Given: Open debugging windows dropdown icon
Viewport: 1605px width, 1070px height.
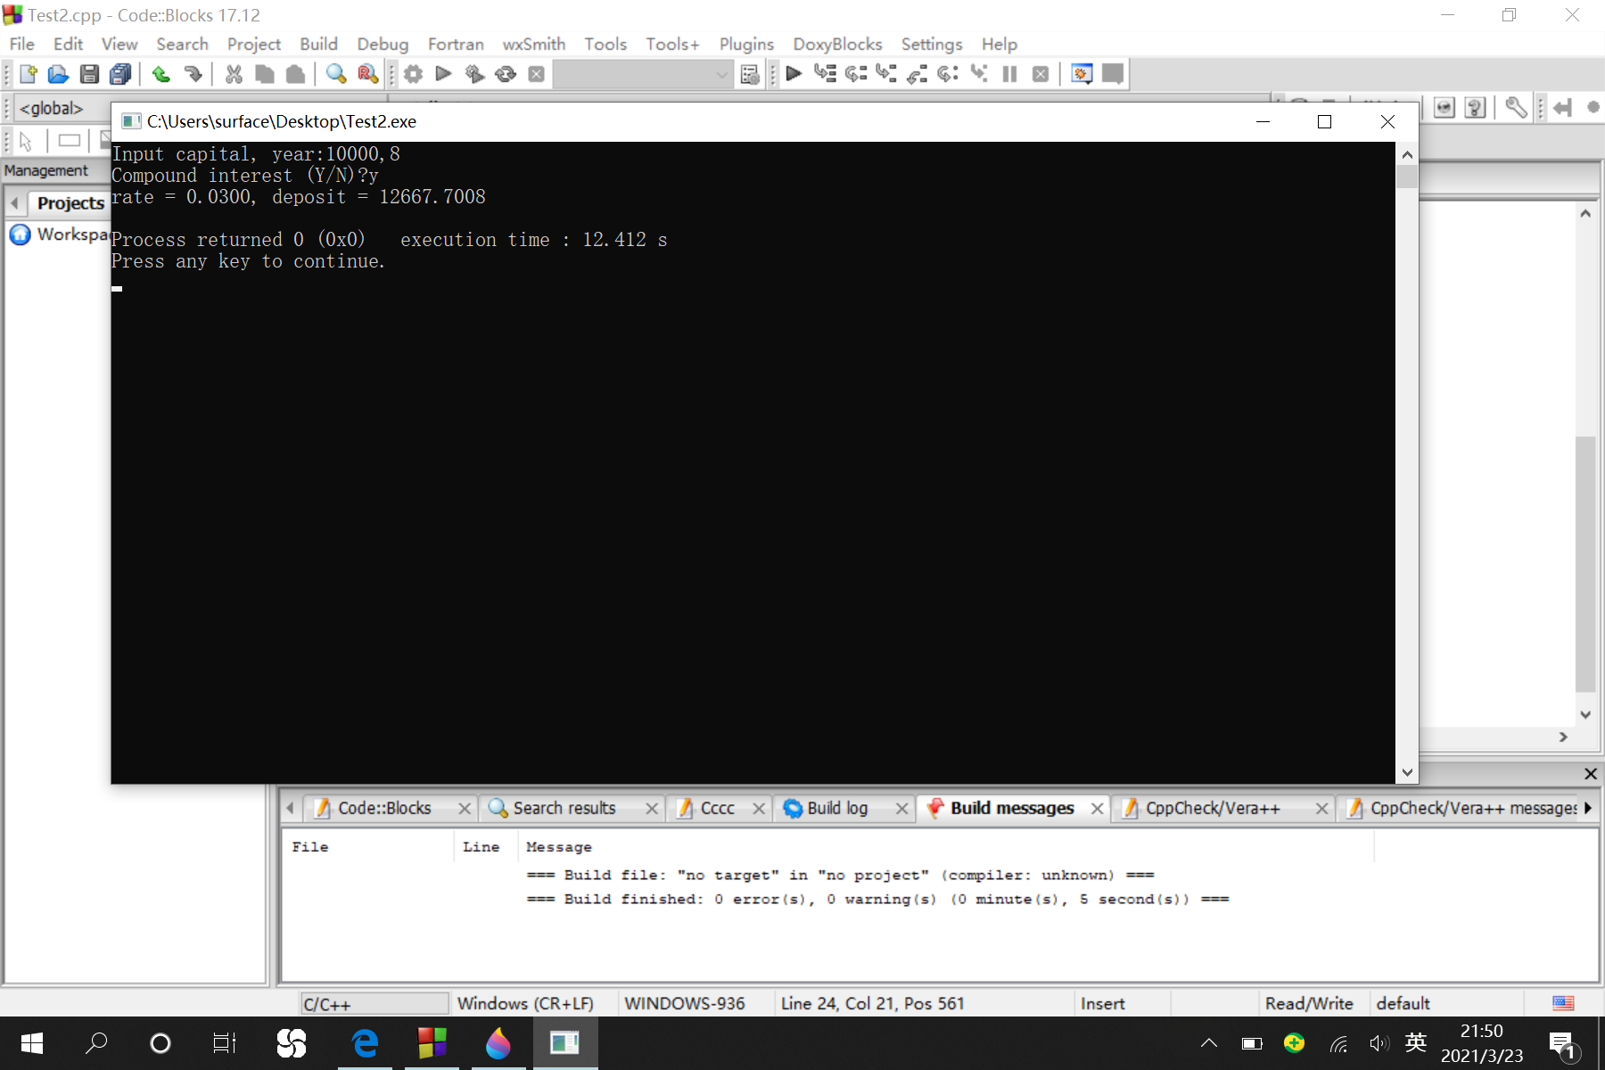Looking at the screenshot, I should tap(1082, 74).
